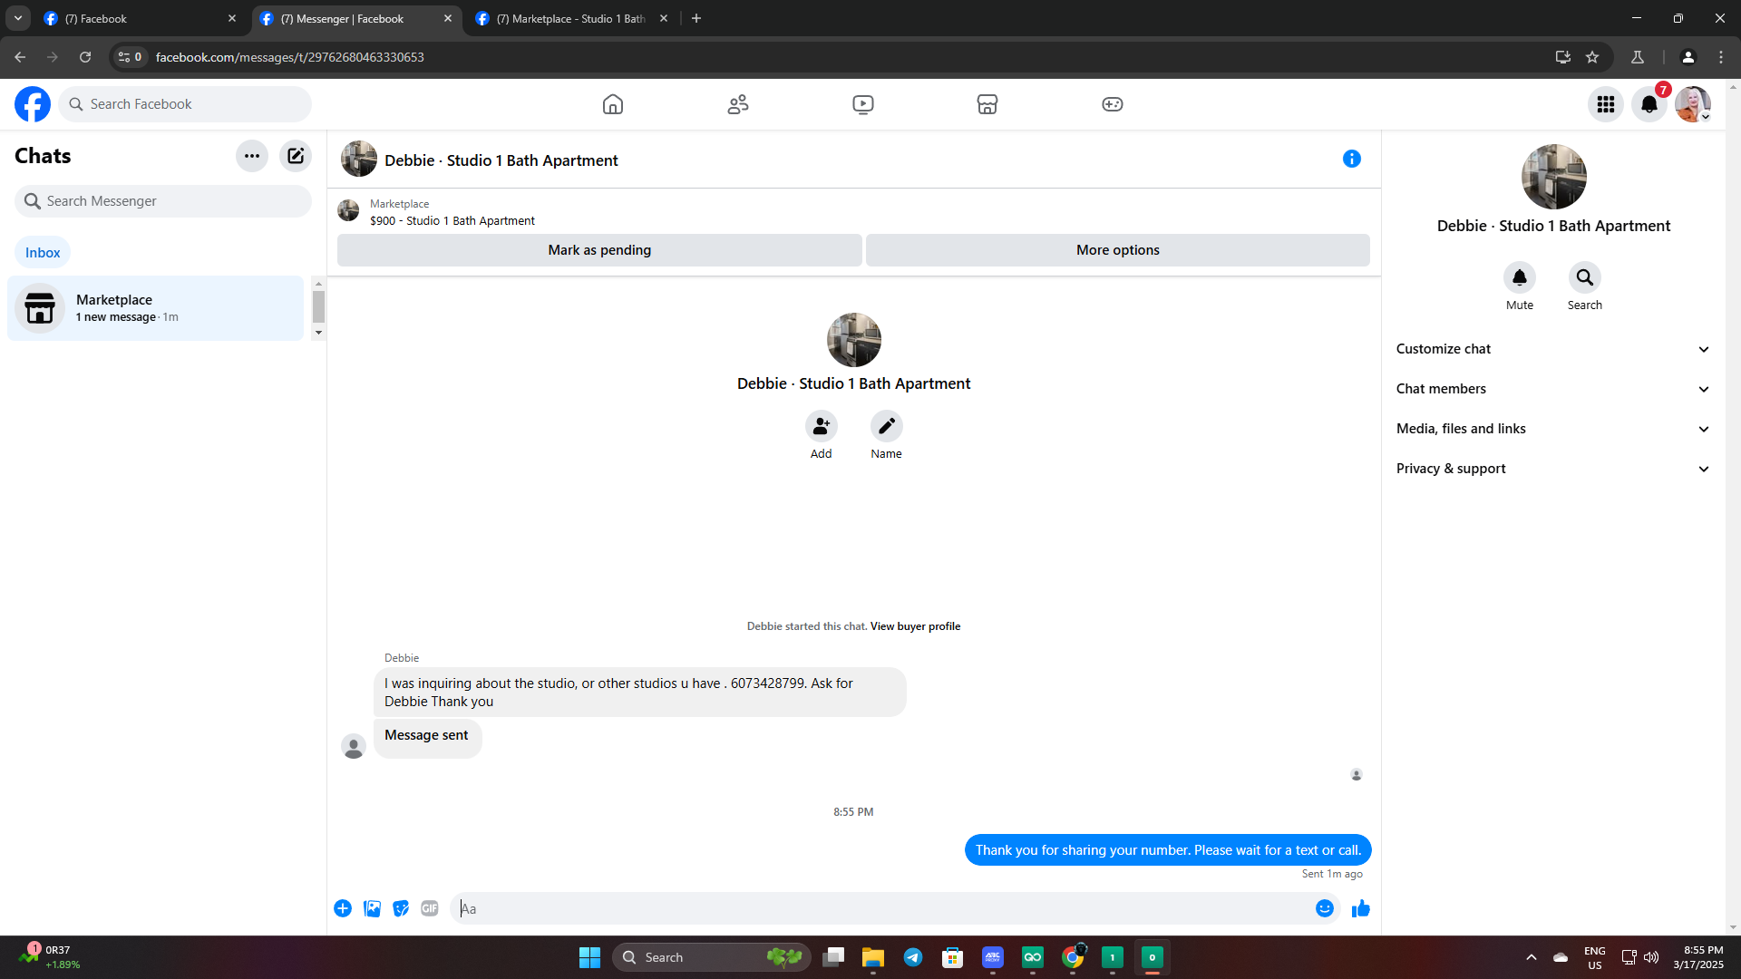Viewport: 1741px width, 979px height.
Task: Open the Friends icon in top navigation
Action: click(x=738, y=104)
